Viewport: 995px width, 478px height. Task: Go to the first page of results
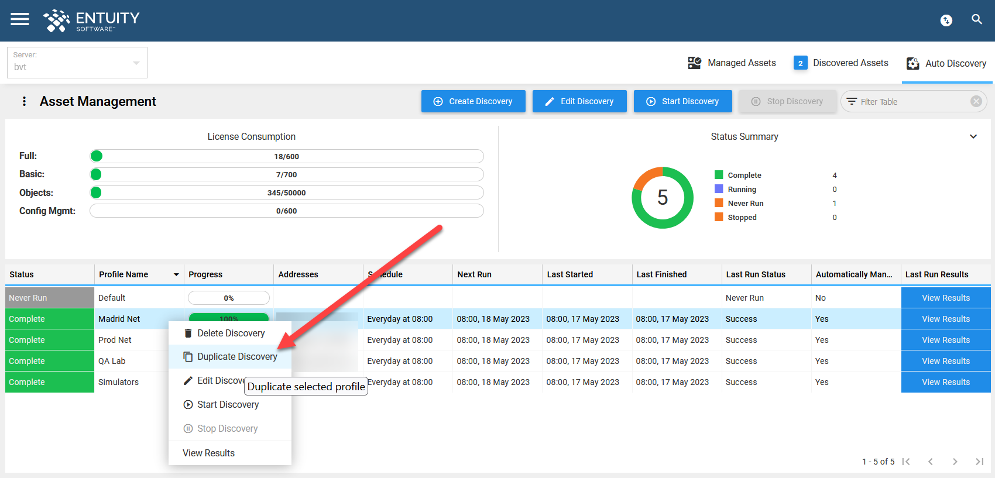906,462
